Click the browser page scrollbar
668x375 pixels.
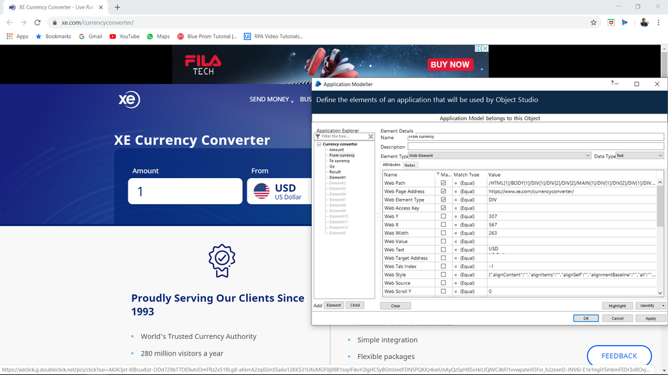point(664,64)
